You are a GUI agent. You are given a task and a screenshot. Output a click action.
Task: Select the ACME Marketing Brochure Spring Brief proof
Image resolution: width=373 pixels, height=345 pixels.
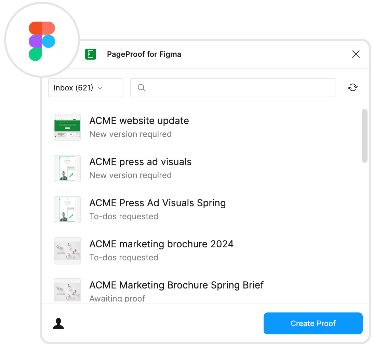[x=176, y=285]
